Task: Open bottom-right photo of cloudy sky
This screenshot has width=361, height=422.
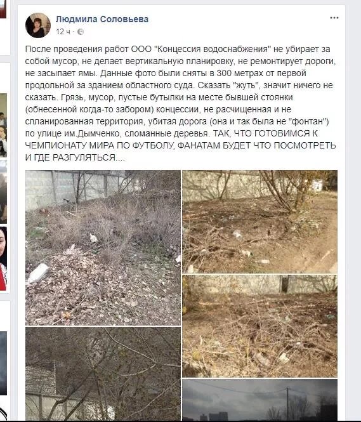Action: pyautogui.click(x=259, y=399)
